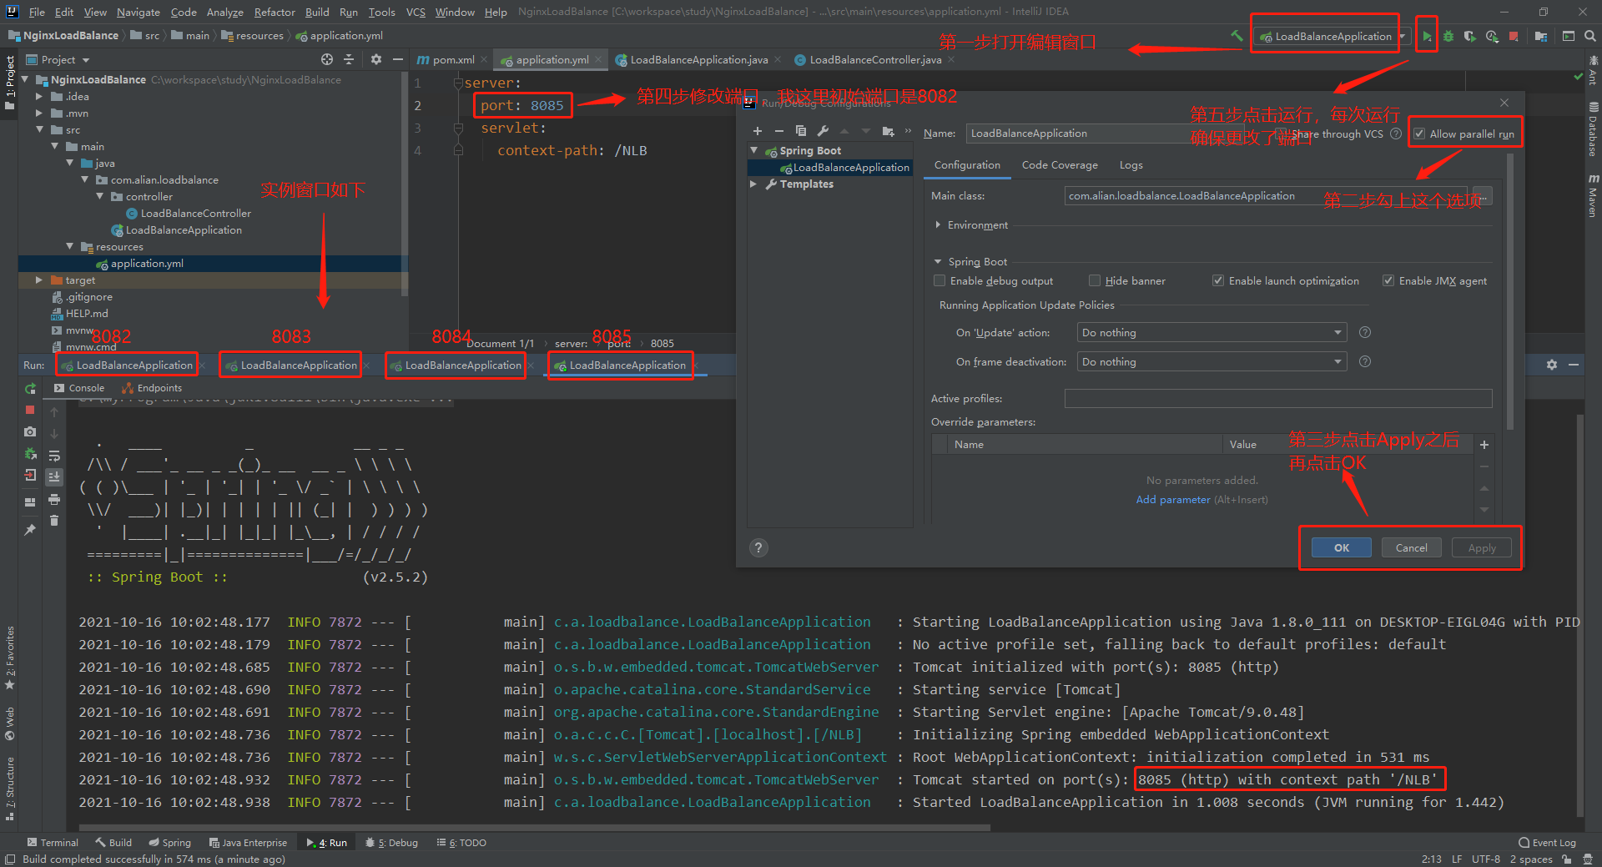Toggle the Allow parallel run checkbox
This screenshot has height=867, width=1602.
pyautogui.click(x=1419, y=134)
